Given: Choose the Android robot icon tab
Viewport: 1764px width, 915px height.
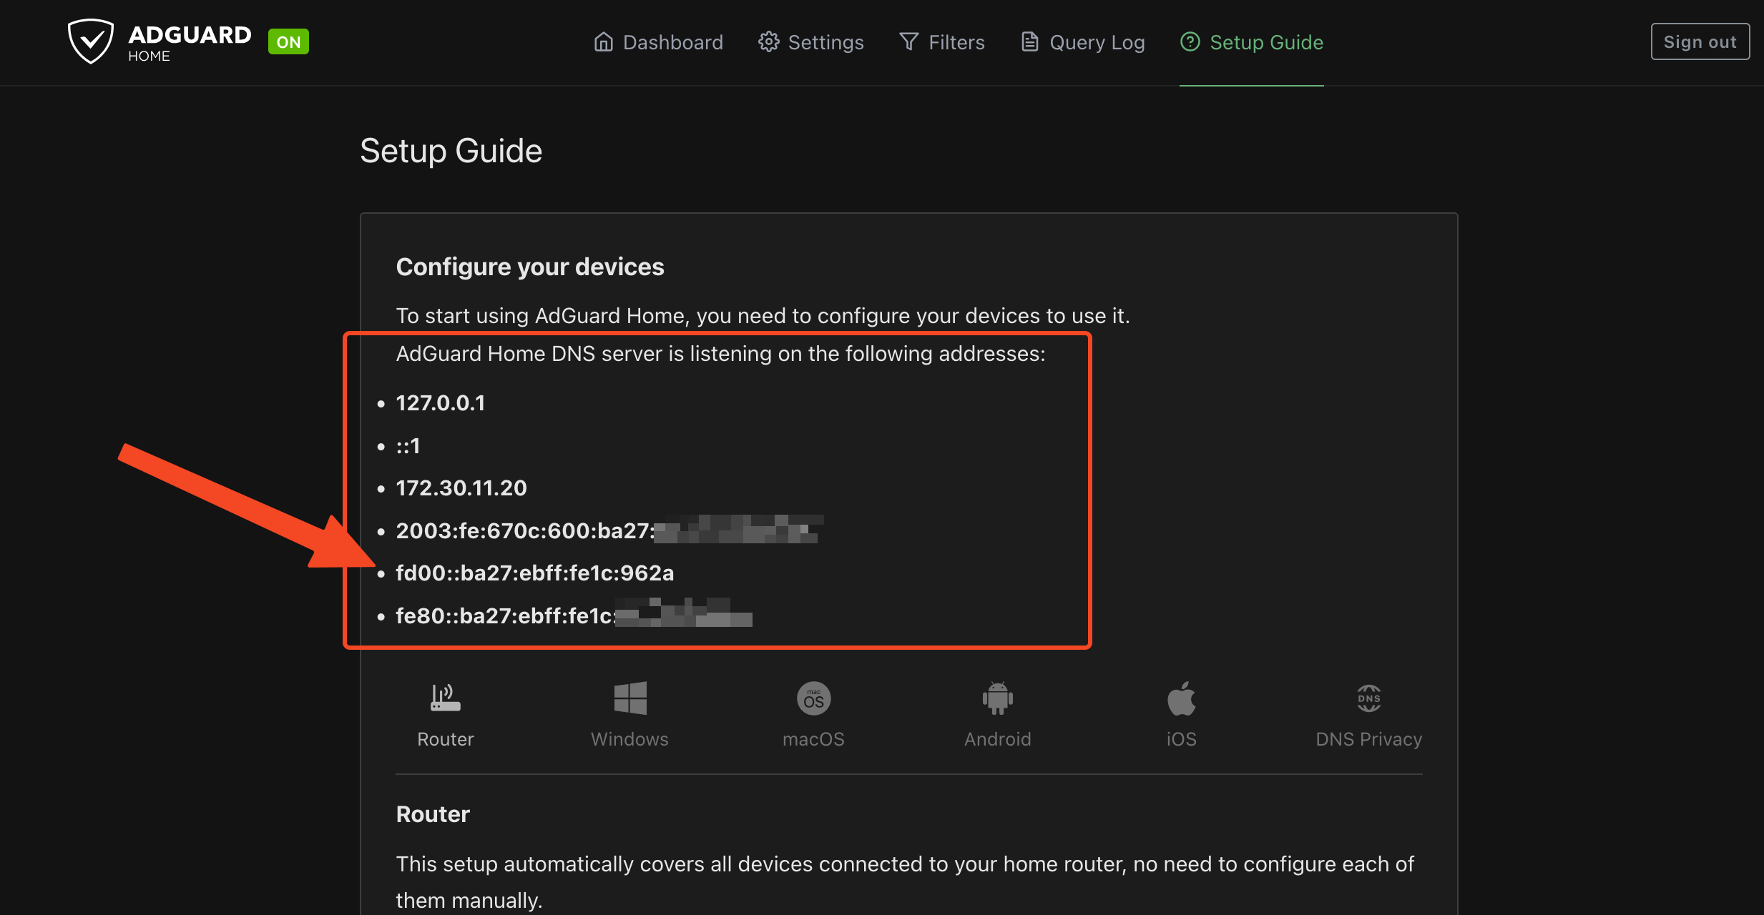Looking at the screenshot, I should click(x=997, y=698).
